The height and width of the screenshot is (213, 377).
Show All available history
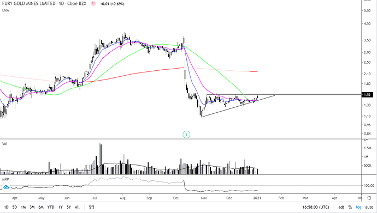click(x=77, y=207)
